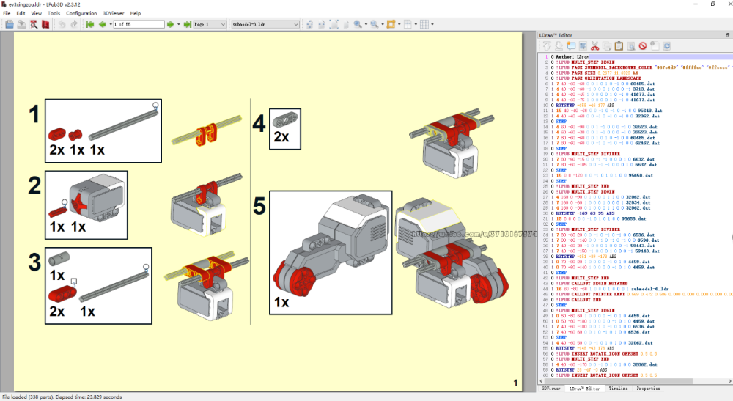Screen dimensions: 733x401
Task: Click the bottom-of-document arrow in LDraw Editor
Action: tap(559, 45)
